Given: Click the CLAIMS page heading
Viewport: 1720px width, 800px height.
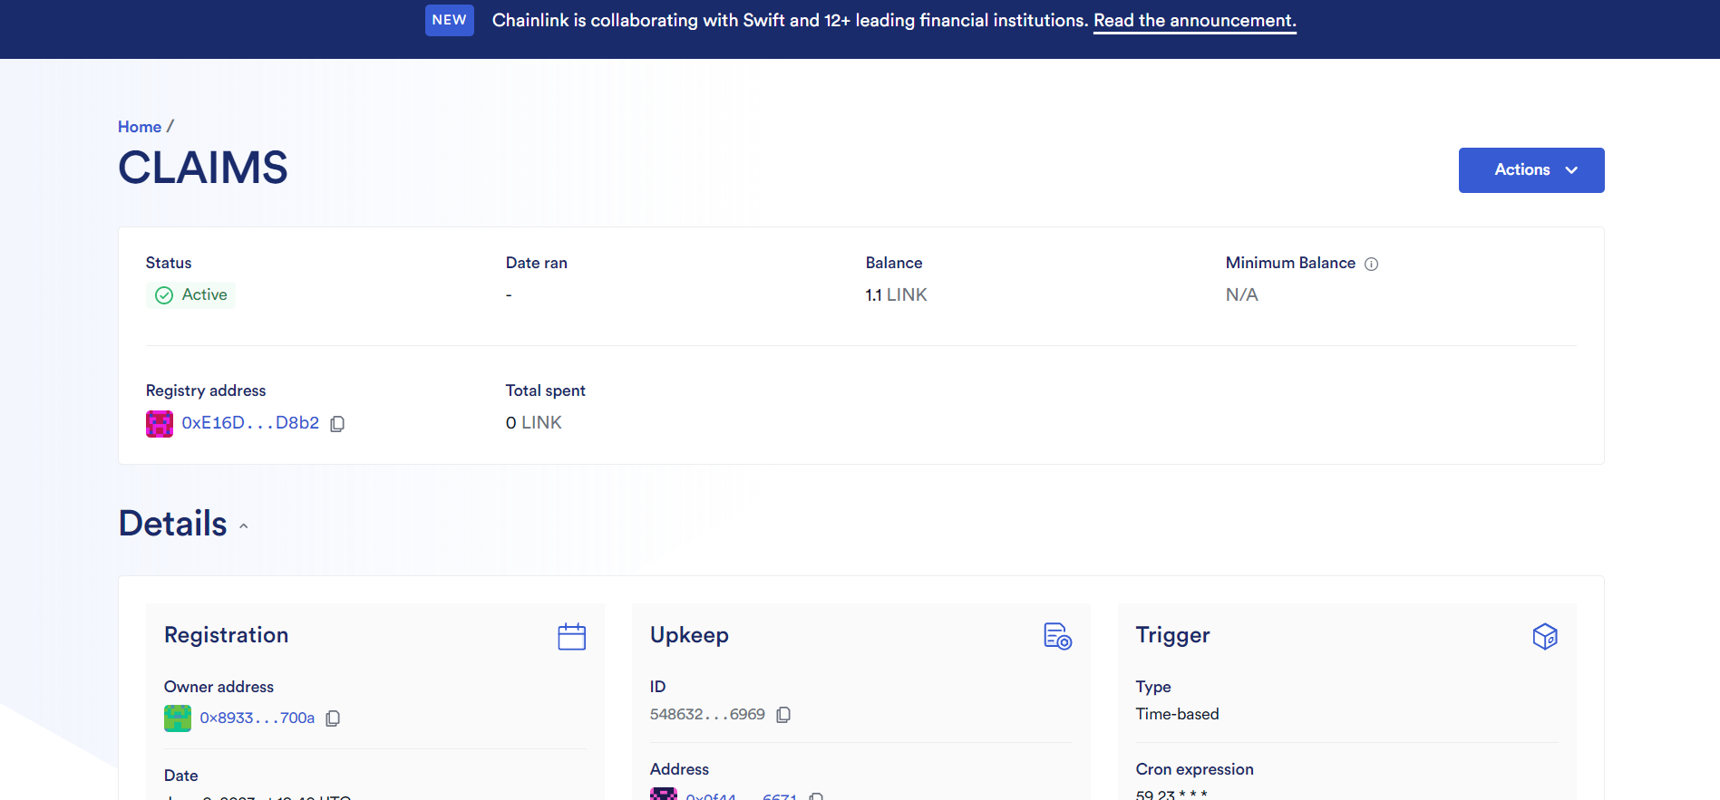Looking at the screenshot, I should click(203, 169).
